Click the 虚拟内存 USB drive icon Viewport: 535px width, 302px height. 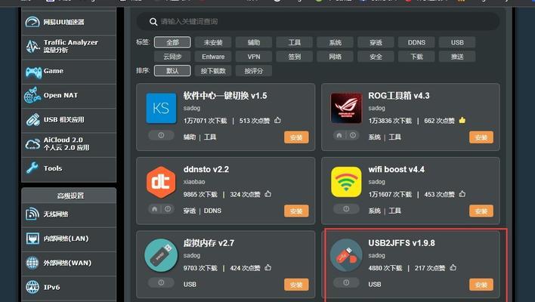(x=161, y=255)
